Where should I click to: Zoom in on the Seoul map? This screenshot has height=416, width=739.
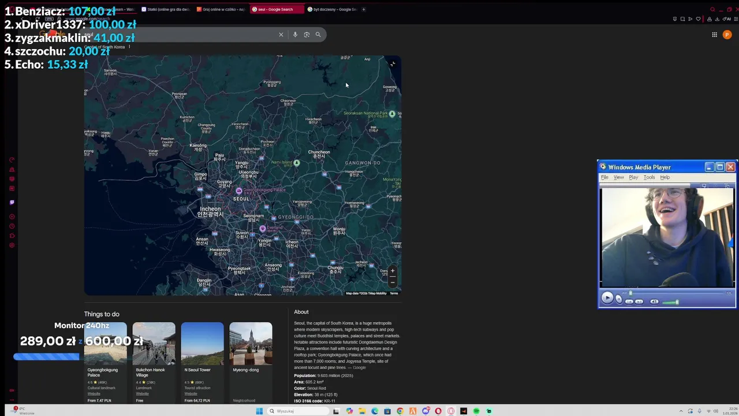tap(393, 270)
